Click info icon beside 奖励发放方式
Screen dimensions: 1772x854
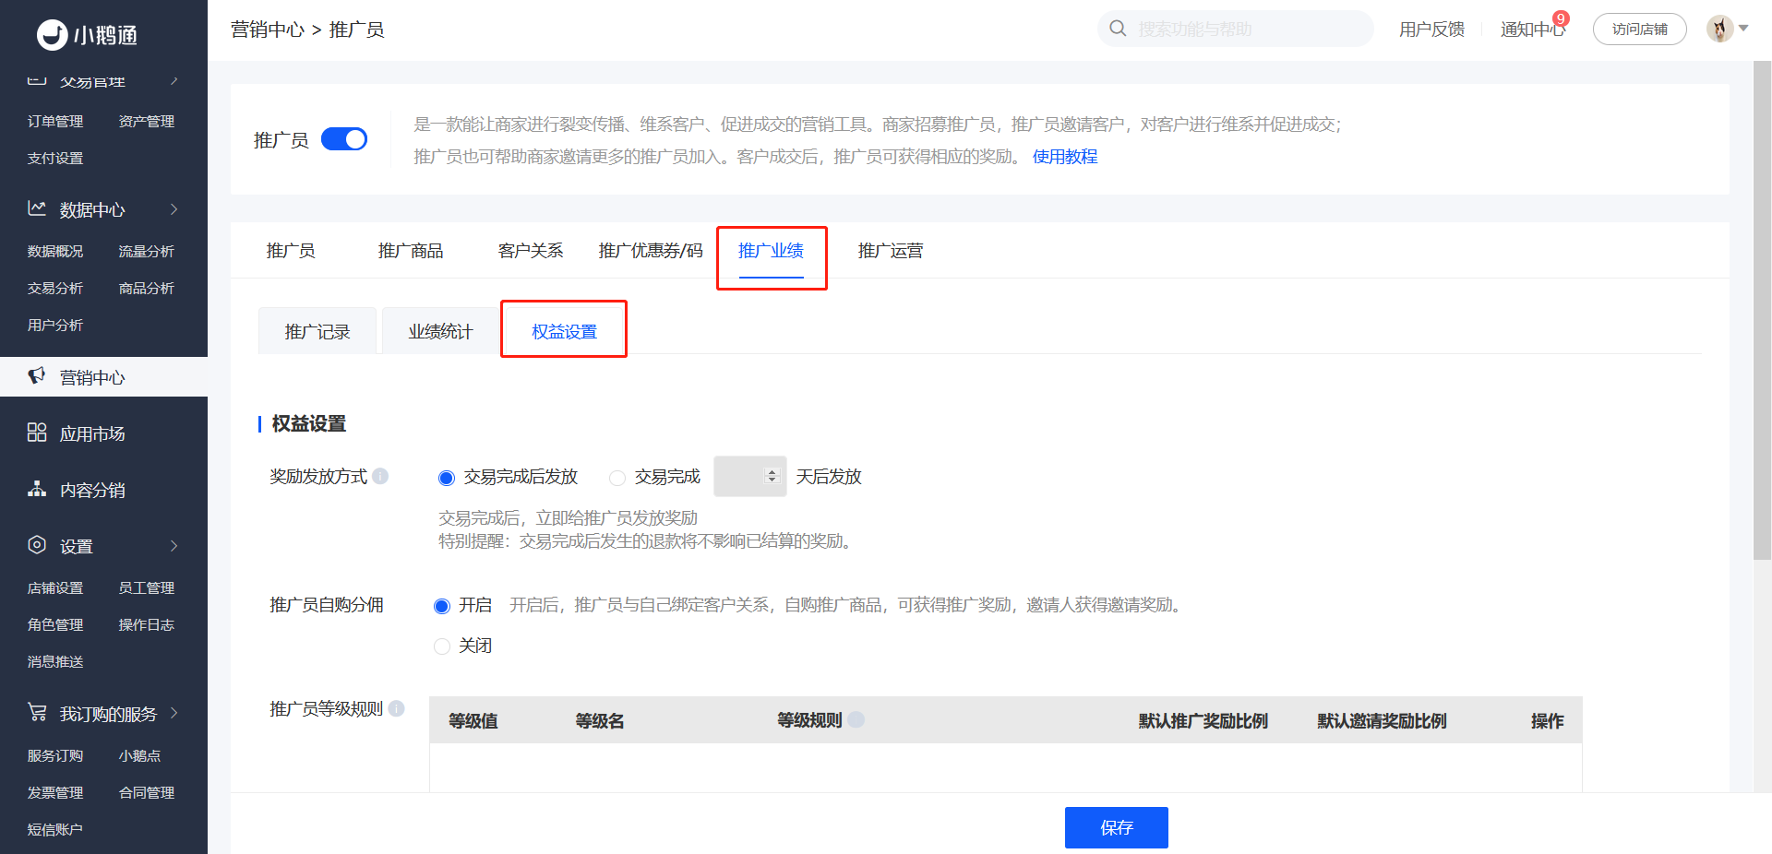380,476
